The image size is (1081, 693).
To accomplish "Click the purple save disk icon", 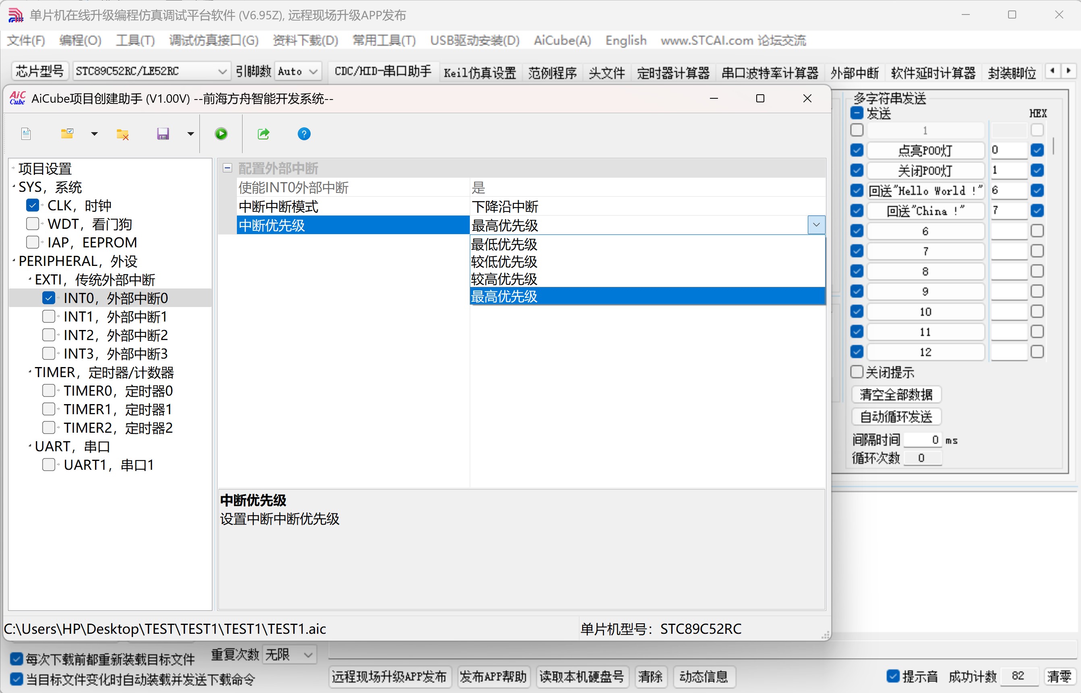I will (163, 134).
